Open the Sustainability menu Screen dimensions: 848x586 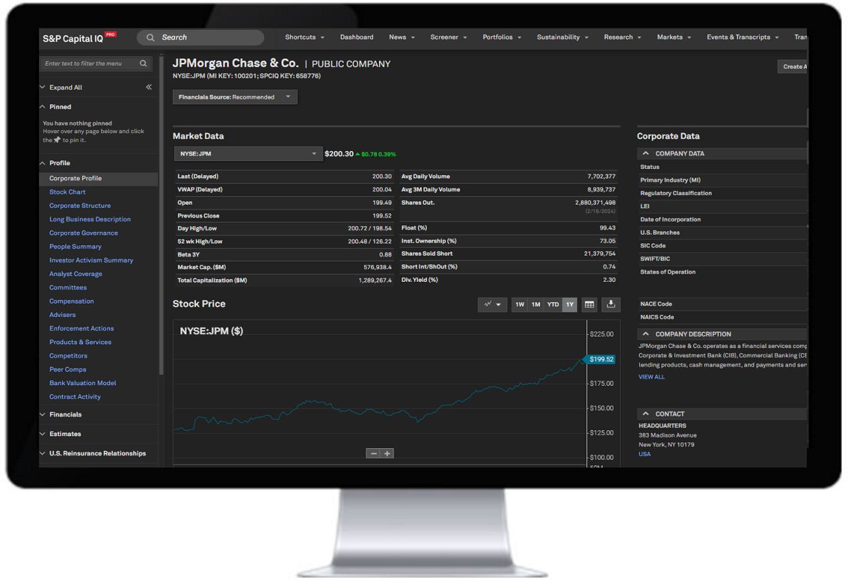coord(562,38)
